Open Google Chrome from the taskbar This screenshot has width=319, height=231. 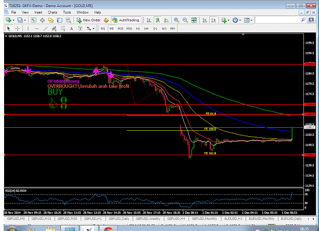(x=108, y=229)
